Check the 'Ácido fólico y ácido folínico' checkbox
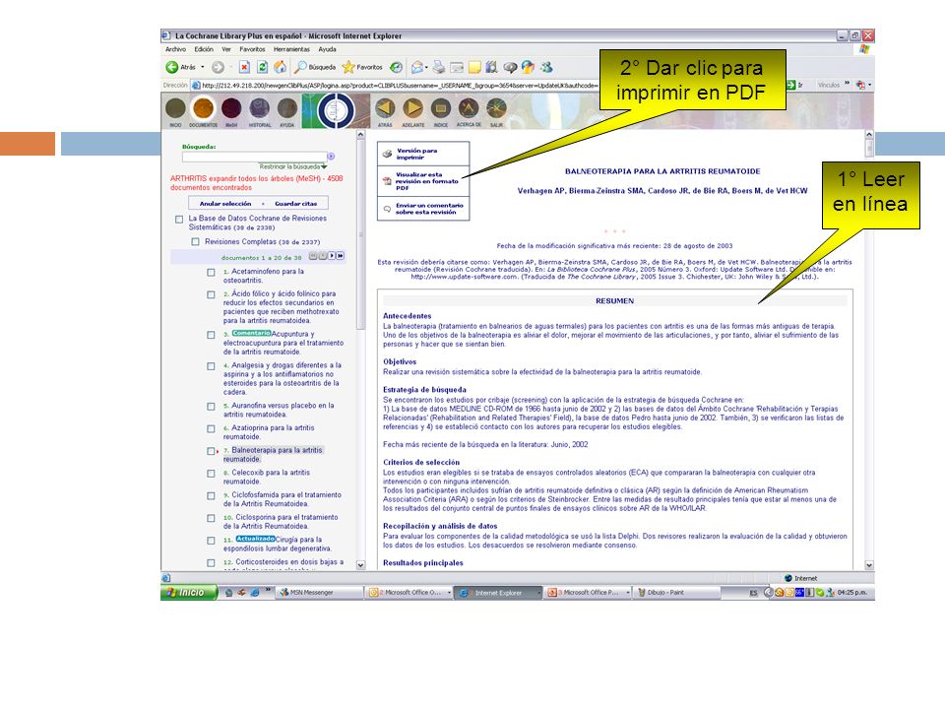 pyautogui.click(x=211, y=294)
